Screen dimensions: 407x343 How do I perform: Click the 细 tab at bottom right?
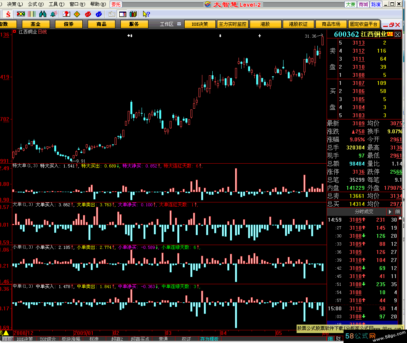point(330,339)
